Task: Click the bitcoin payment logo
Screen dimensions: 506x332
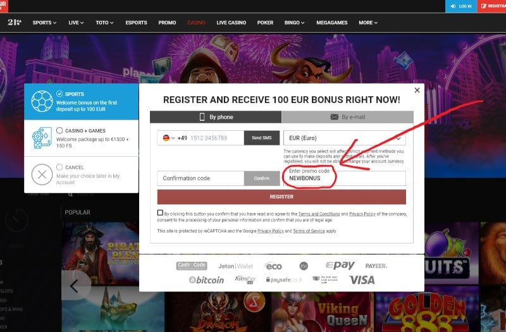Action: coord(206,280)
